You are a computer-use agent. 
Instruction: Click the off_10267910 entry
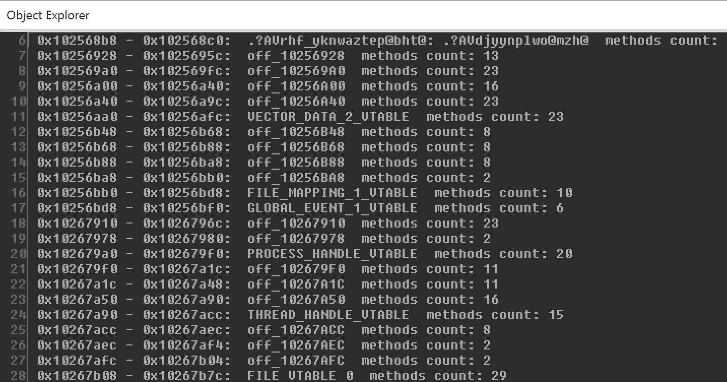268,224
